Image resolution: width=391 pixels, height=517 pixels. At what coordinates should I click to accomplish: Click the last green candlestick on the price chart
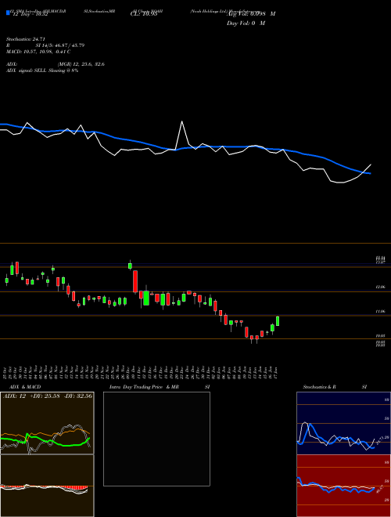(278, 321)
